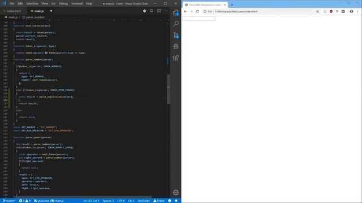This screenshot has width=362, height=203.
Task: Split the editor to the right
Action: point(159,11)
